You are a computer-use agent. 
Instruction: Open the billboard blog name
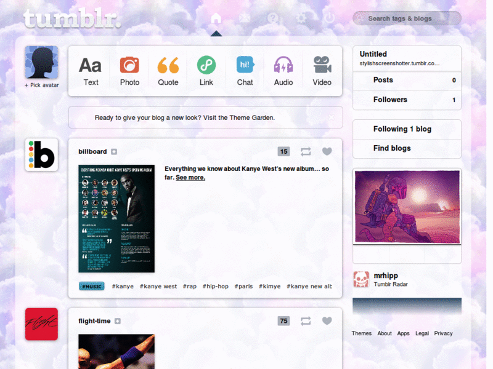click(92, 151)
